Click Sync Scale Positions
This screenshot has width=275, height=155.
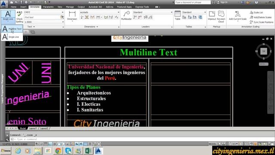[x=261, y=22]
